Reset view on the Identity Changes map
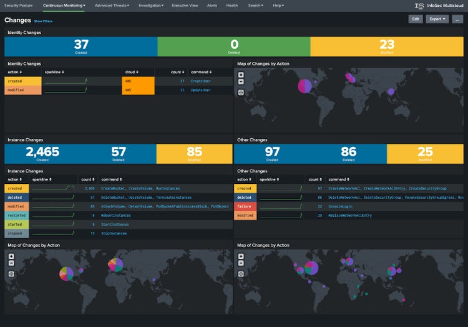The width and height of the screenshot is (468, 327). coord(241,92)
